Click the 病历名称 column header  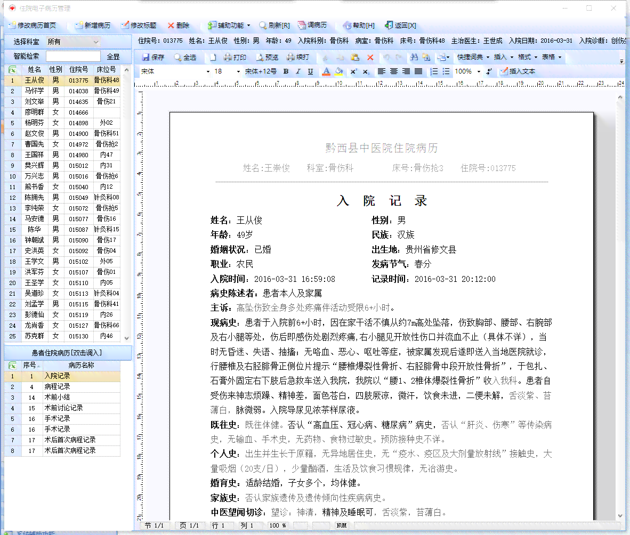pyautogui.click(x=81, y=366)
